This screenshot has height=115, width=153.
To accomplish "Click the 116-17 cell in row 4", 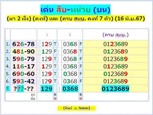I will (x=24, y=66).
